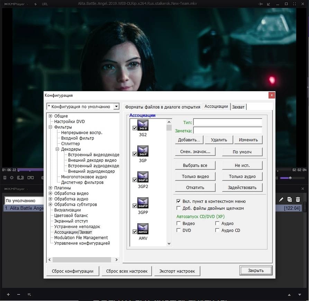Click the 'Экспорт настроек' button

177,271
